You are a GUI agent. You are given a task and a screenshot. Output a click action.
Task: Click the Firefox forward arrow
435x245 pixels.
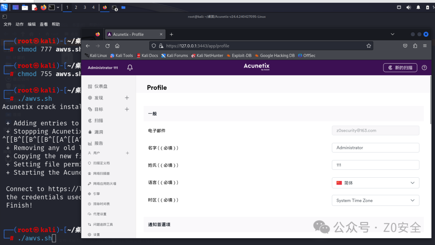click(97, 46)
